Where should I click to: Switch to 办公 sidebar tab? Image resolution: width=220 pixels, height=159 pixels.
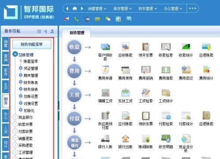click(x=6, y=116)
